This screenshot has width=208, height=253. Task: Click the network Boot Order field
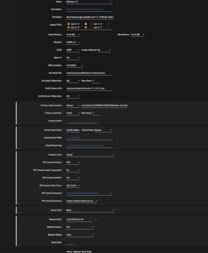(70, 243)
